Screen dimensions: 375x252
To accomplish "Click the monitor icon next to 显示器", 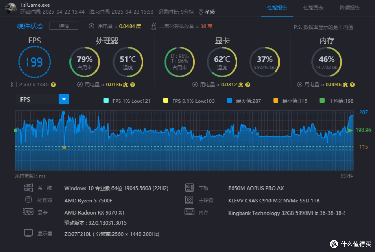I will pos(28,233).
